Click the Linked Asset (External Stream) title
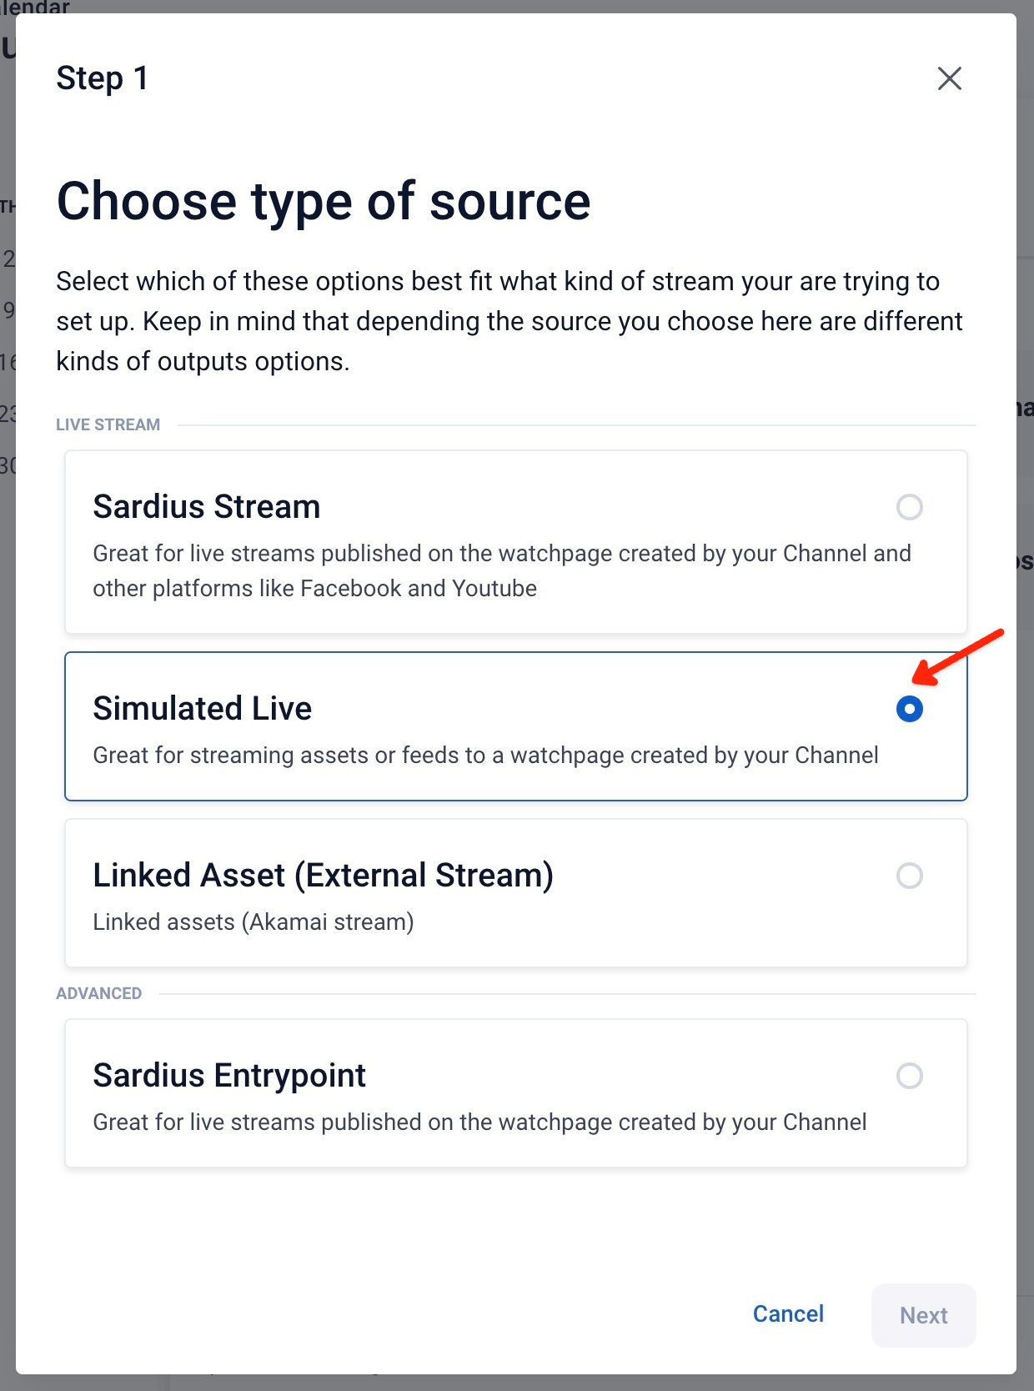The width and height of the screenshot is (1034, 1391). click(324, 876)
